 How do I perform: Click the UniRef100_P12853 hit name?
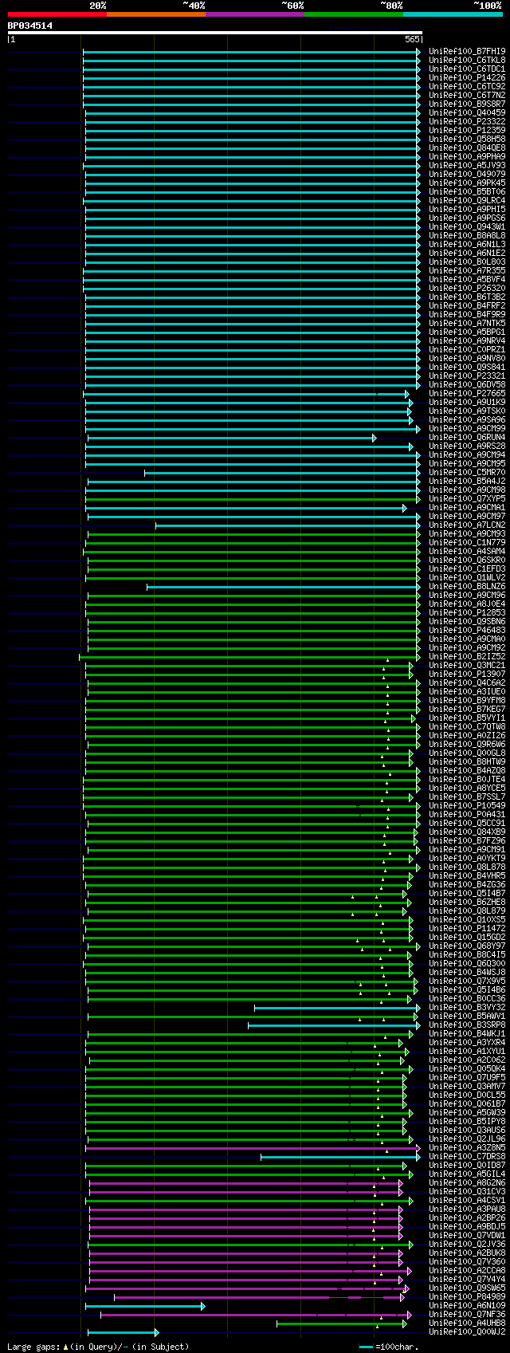[x=467, y=612]
